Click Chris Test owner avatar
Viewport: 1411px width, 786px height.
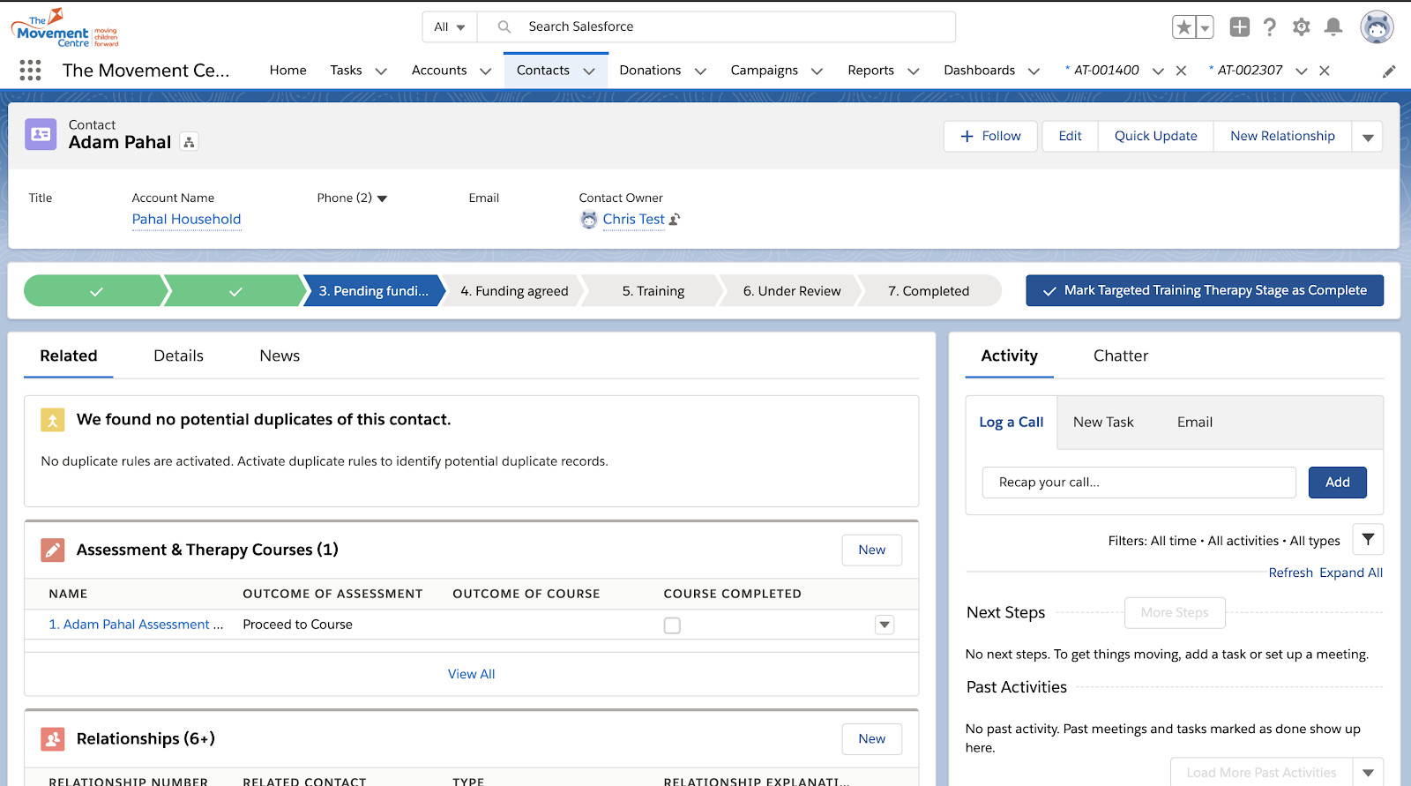coord(589,220)
